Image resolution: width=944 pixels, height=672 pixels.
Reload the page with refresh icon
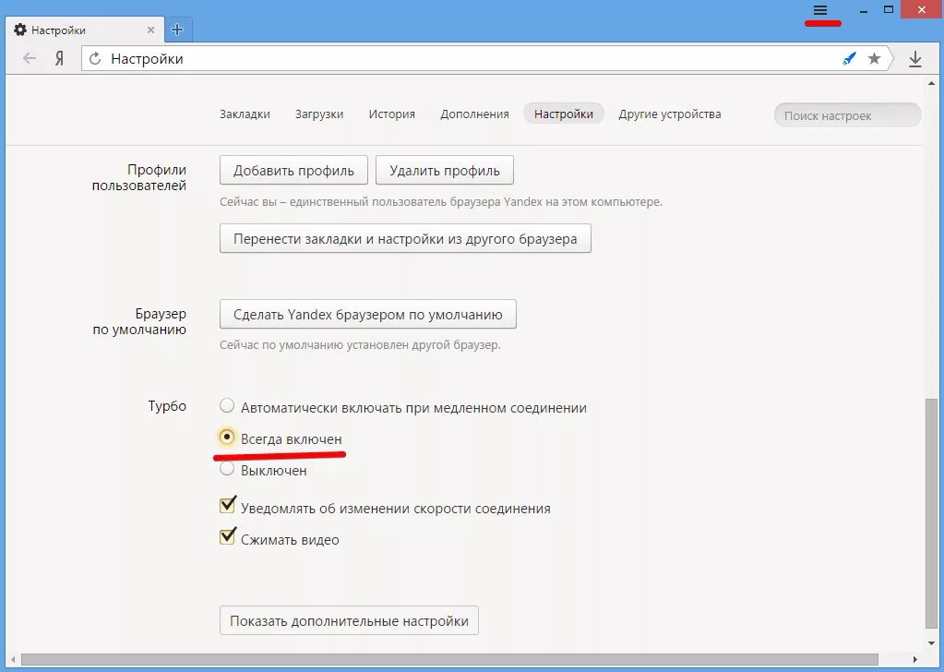pos(95,58)
